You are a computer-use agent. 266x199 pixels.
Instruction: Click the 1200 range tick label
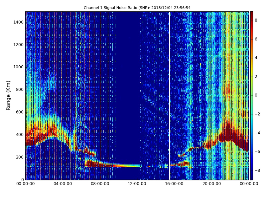[x=19, y=45]
